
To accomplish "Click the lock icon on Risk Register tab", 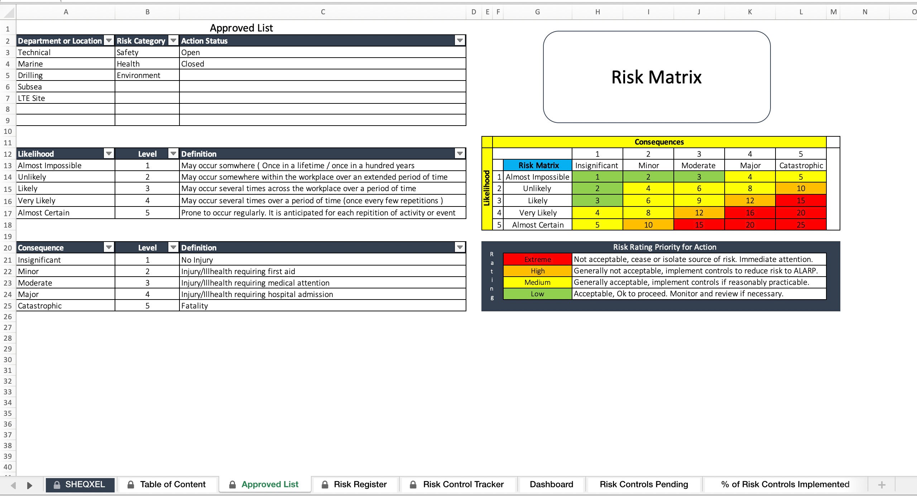I will click(x=325, y=484).
